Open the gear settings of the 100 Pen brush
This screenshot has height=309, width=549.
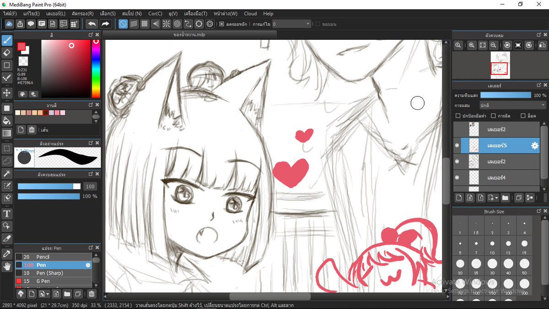tap(88, 265)
